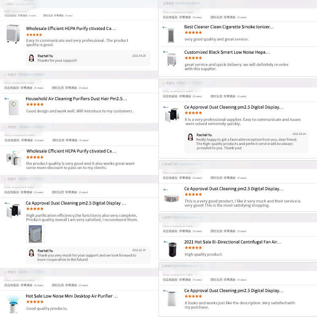Click the Customized Black Smart Low Noise product image

click(x=171, y=59)
